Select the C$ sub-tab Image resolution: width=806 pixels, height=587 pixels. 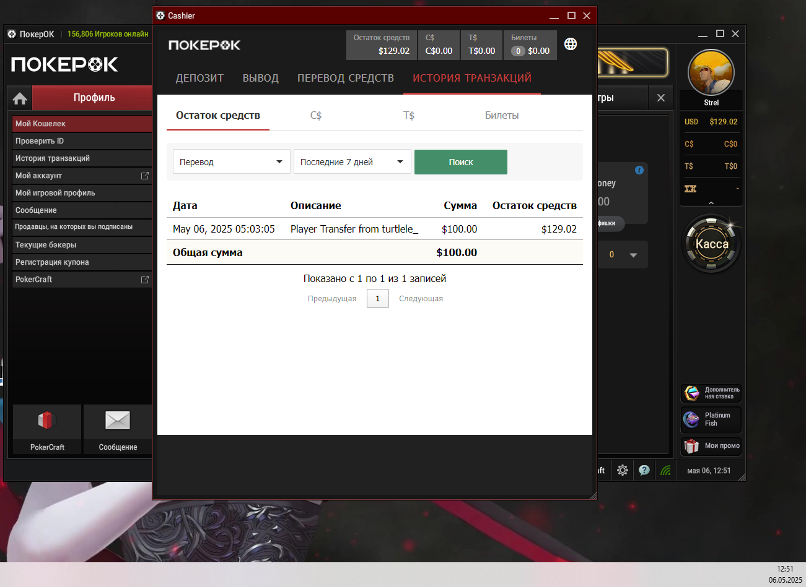coord(316,115)
